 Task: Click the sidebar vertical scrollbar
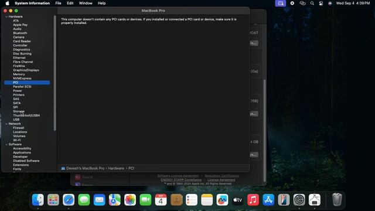pos(54,73)
